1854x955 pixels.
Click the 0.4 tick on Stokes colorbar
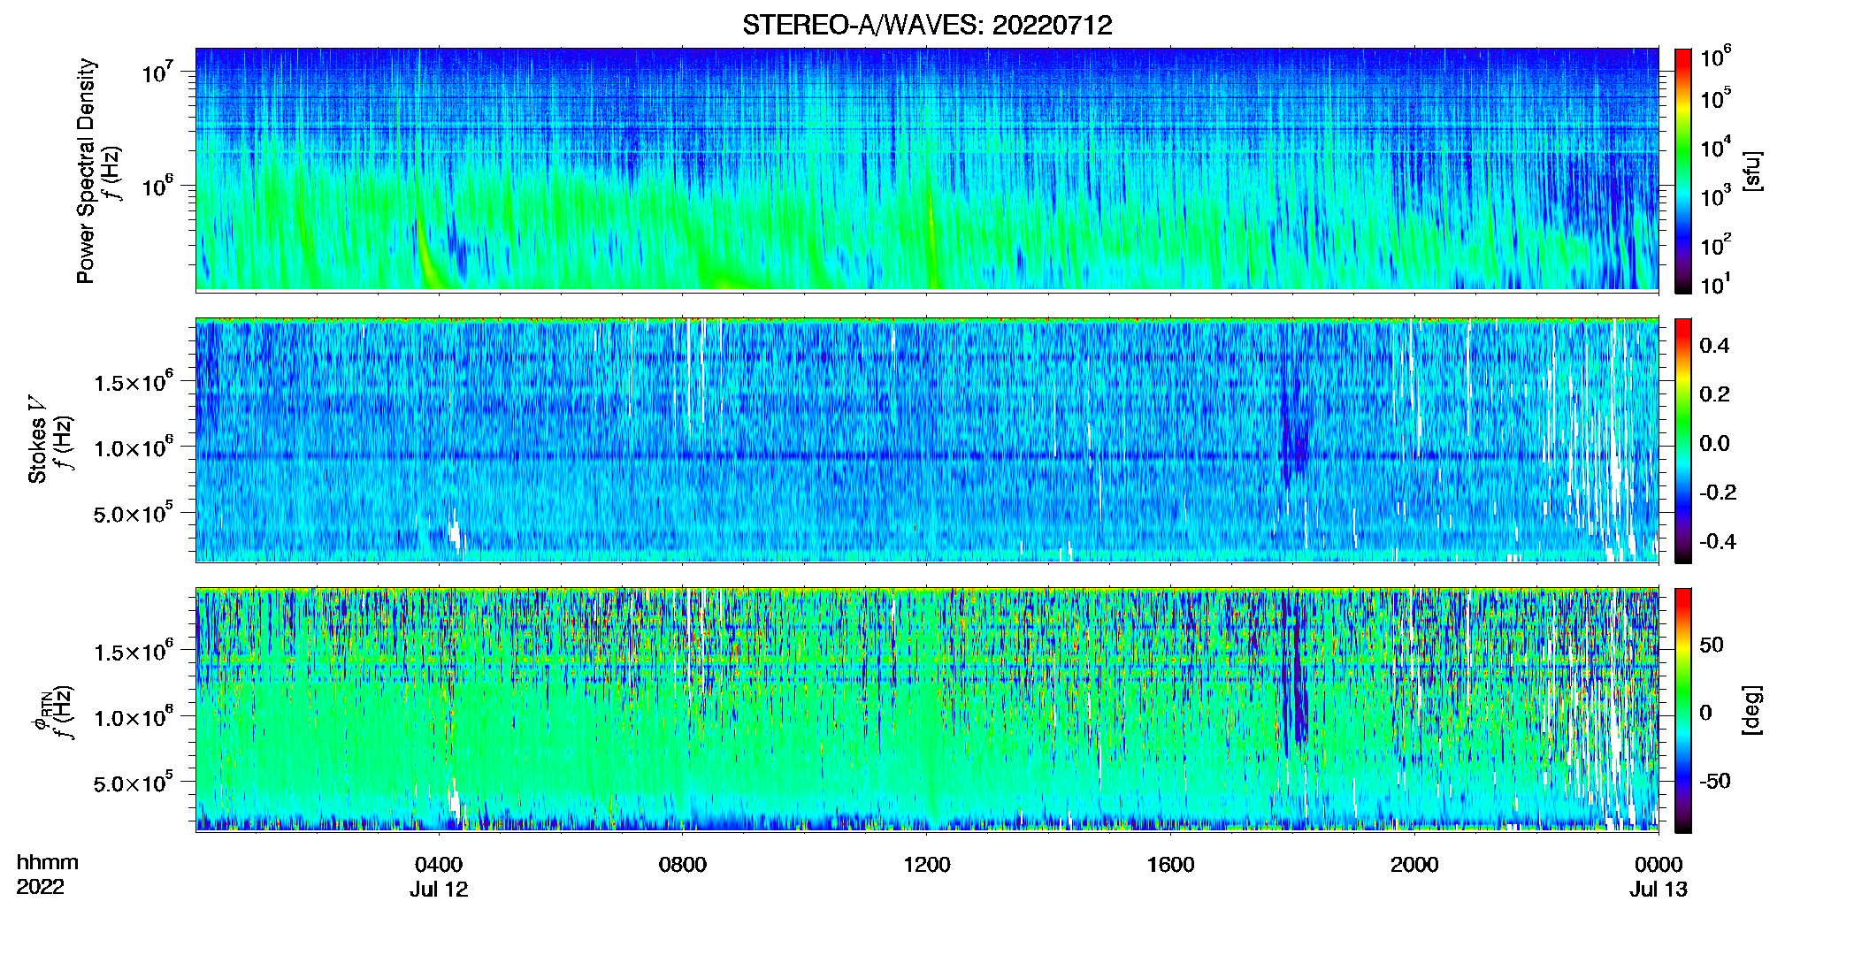tap(1714, 346)
